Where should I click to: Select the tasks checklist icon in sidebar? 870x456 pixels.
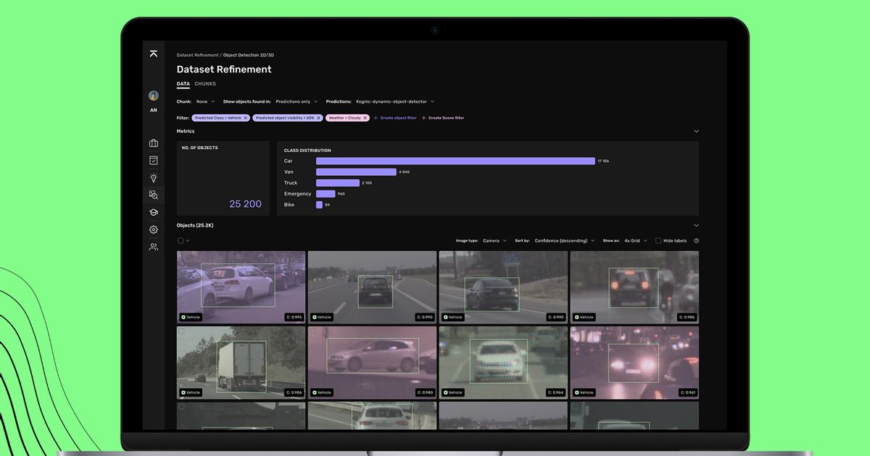click(153, 161)
